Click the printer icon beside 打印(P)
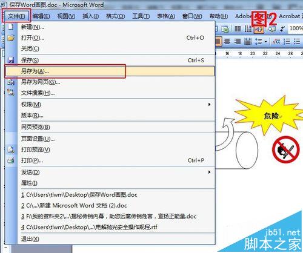This screenshot has height=253, width=303. point(11,160)
